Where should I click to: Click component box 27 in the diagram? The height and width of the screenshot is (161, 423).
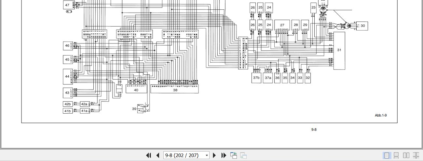tap(282, 25)
